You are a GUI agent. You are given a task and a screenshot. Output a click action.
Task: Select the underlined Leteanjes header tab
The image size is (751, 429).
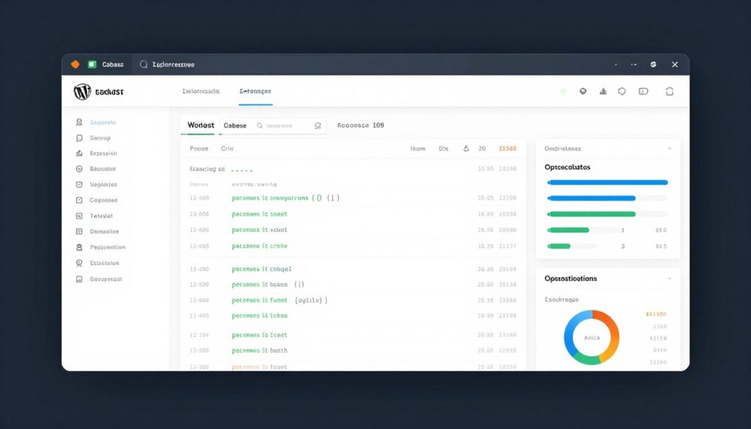255,91
